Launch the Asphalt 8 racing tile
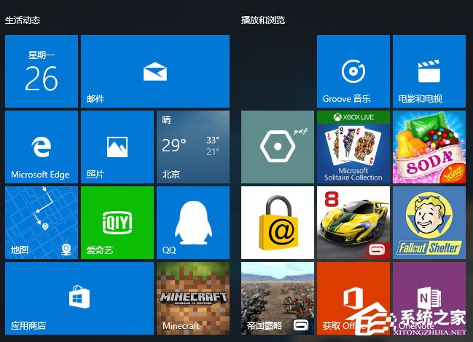The height and width of the screenshot is (342, 473). point(353,223)
